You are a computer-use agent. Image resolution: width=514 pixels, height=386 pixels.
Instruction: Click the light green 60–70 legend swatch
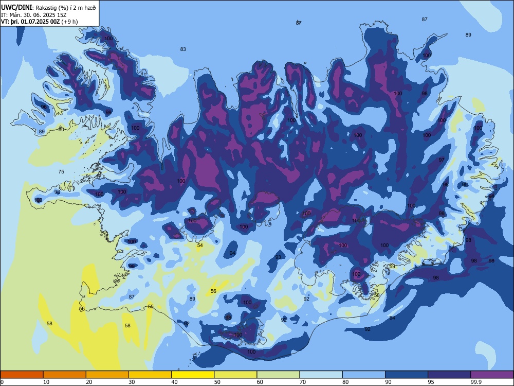(278, 375)
